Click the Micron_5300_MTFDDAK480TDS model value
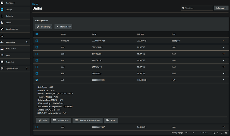Image resolution: width=230 pixels, height=136 pixels. (60, 94)
